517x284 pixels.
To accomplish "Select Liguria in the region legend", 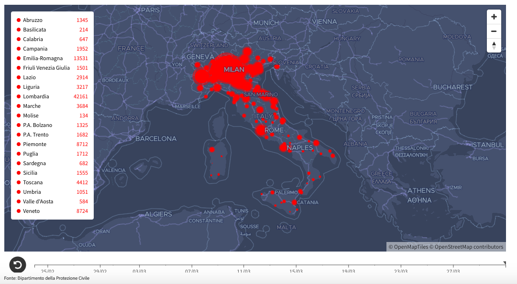I will [52, 87].
